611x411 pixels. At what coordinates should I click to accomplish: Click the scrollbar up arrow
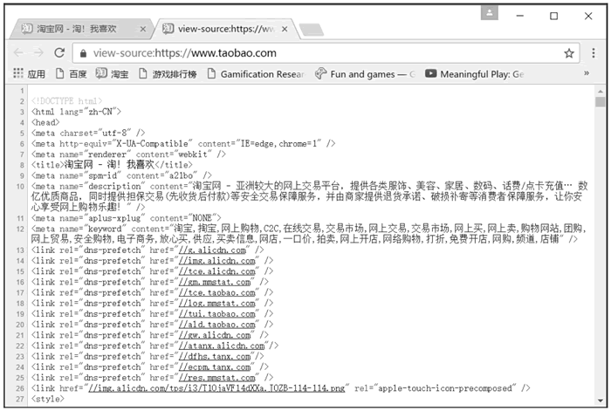coord(601,91)
